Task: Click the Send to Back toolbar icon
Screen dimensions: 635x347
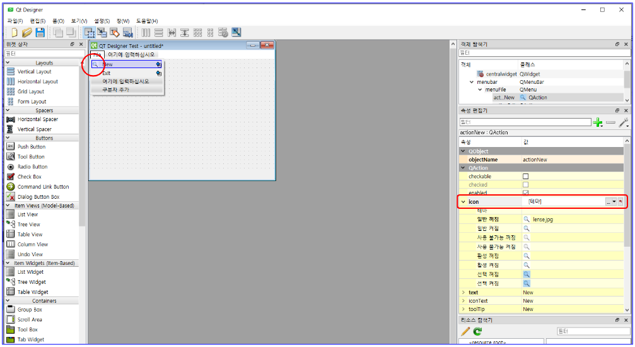Action: click(58, 32)
